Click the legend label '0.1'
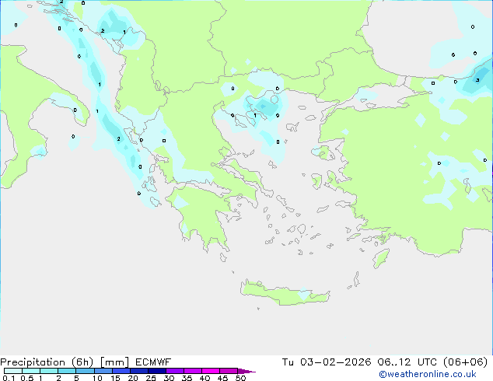493x381 pixels. [9, 378]
